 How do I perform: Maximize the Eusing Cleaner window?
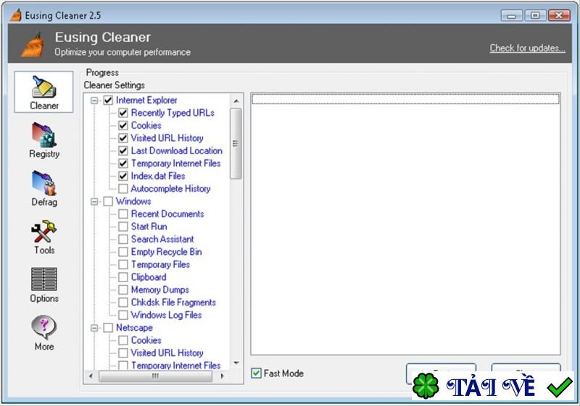(x=535, y=15)
